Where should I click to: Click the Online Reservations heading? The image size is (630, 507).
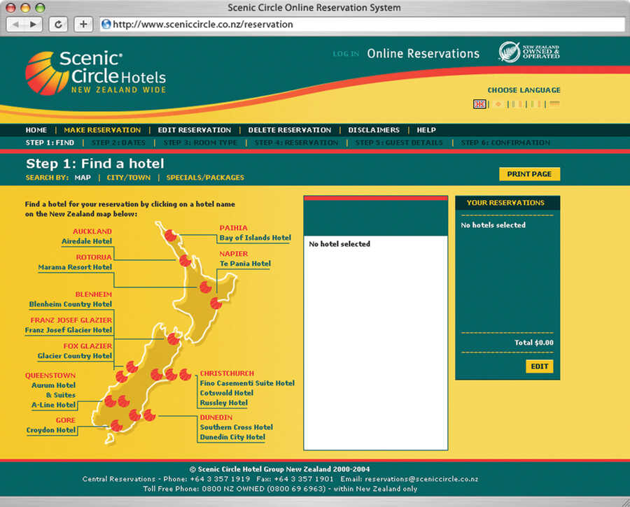tap(423, 53)
